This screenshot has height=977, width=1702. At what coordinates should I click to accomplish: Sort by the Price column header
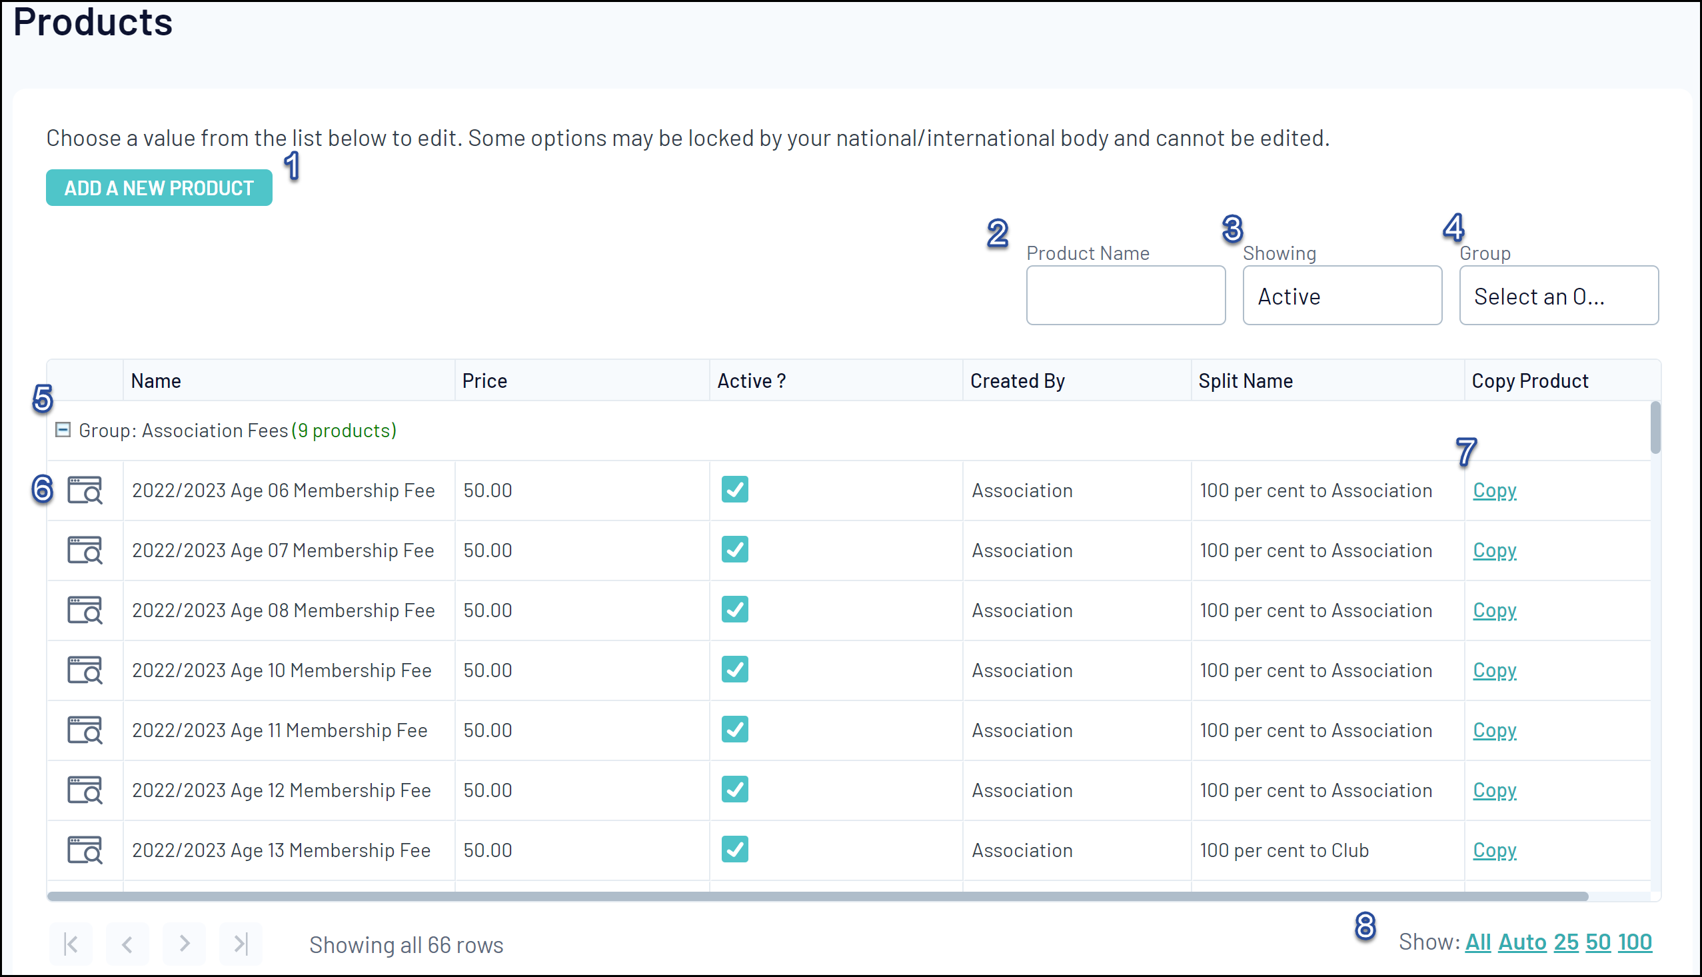tap(484, 381)
